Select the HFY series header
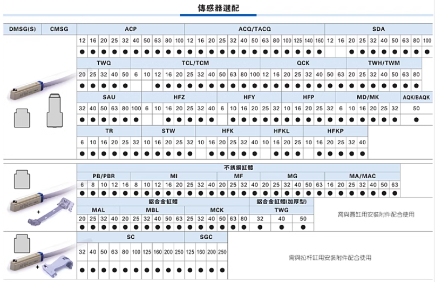Screen dimensions: 435x282 pos(249,97)
